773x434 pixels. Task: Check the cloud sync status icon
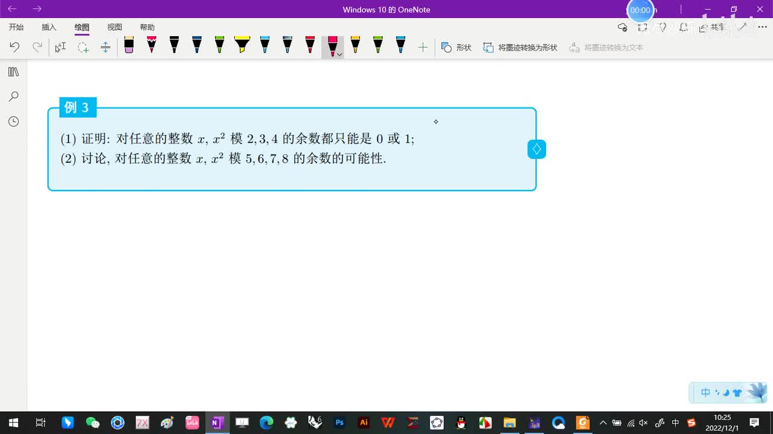click(x=623, y=27)
